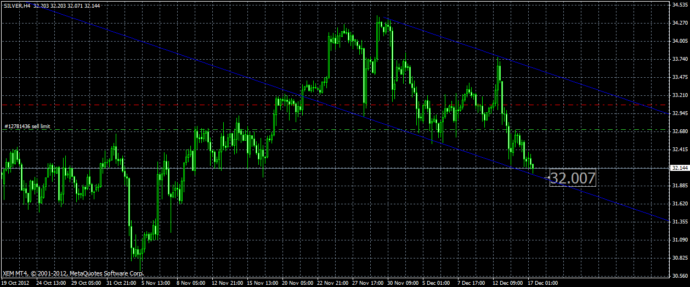This screenshot has height=287, width=690.
Task: Click the 20 Nov 05:00 time label
Action: coord(298,283)
